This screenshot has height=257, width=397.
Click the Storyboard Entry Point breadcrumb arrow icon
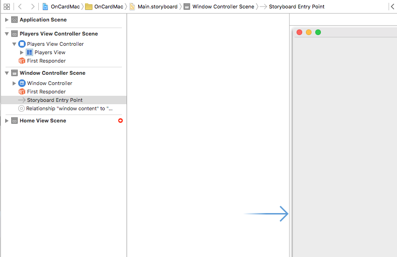coord(263,7)
